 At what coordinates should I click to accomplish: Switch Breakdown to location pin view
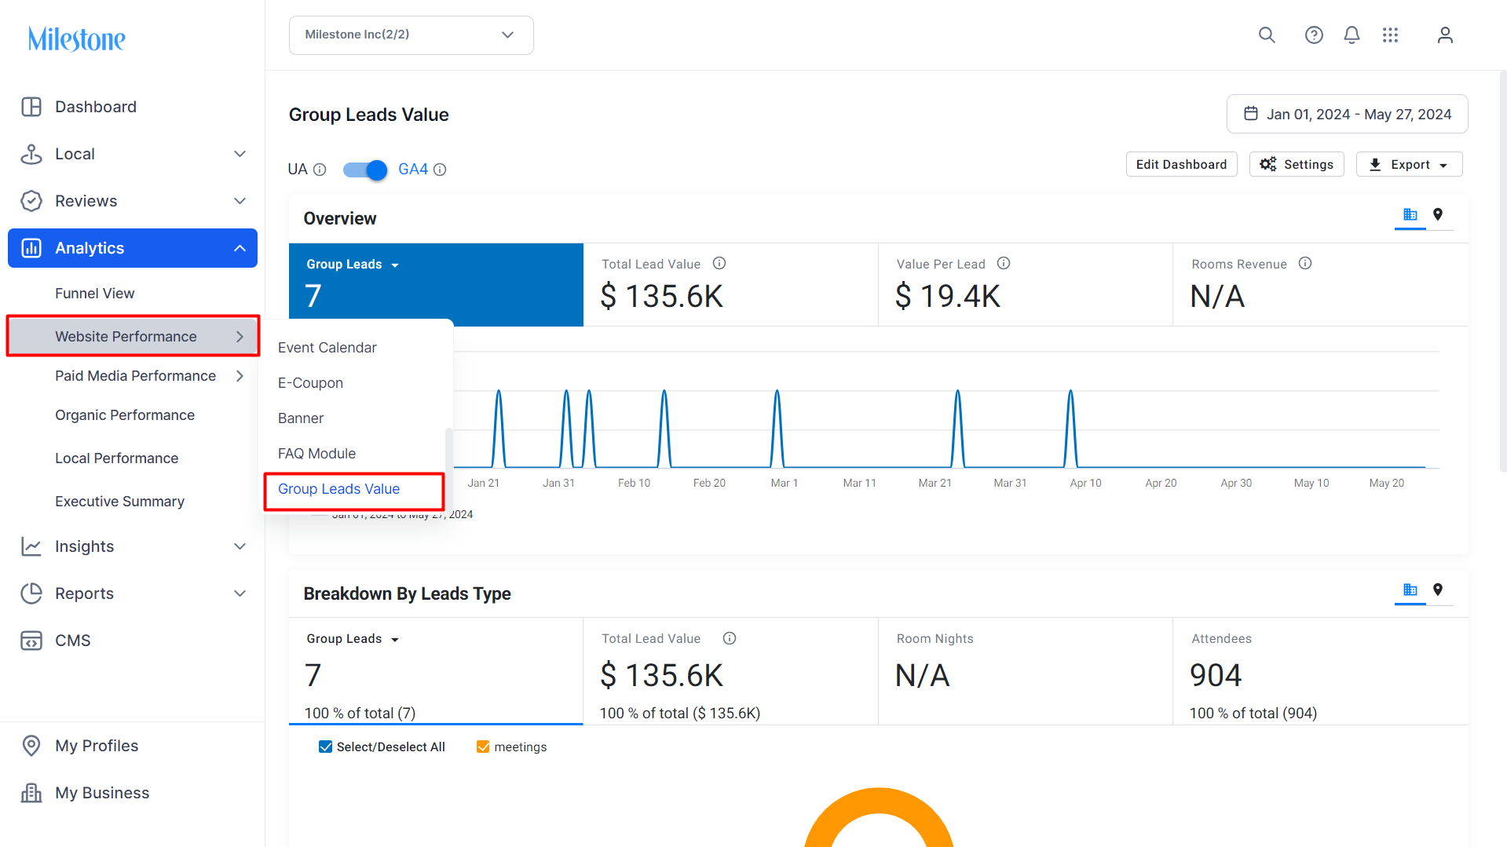coord(1438,590)
